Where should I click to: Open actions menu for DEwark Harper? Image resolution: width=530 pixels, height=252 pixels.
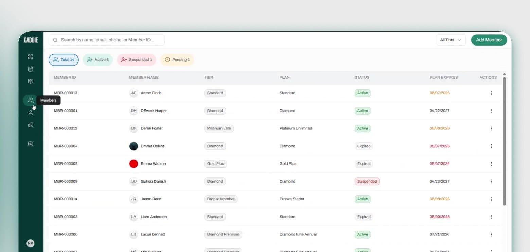(x=491, y=111)
